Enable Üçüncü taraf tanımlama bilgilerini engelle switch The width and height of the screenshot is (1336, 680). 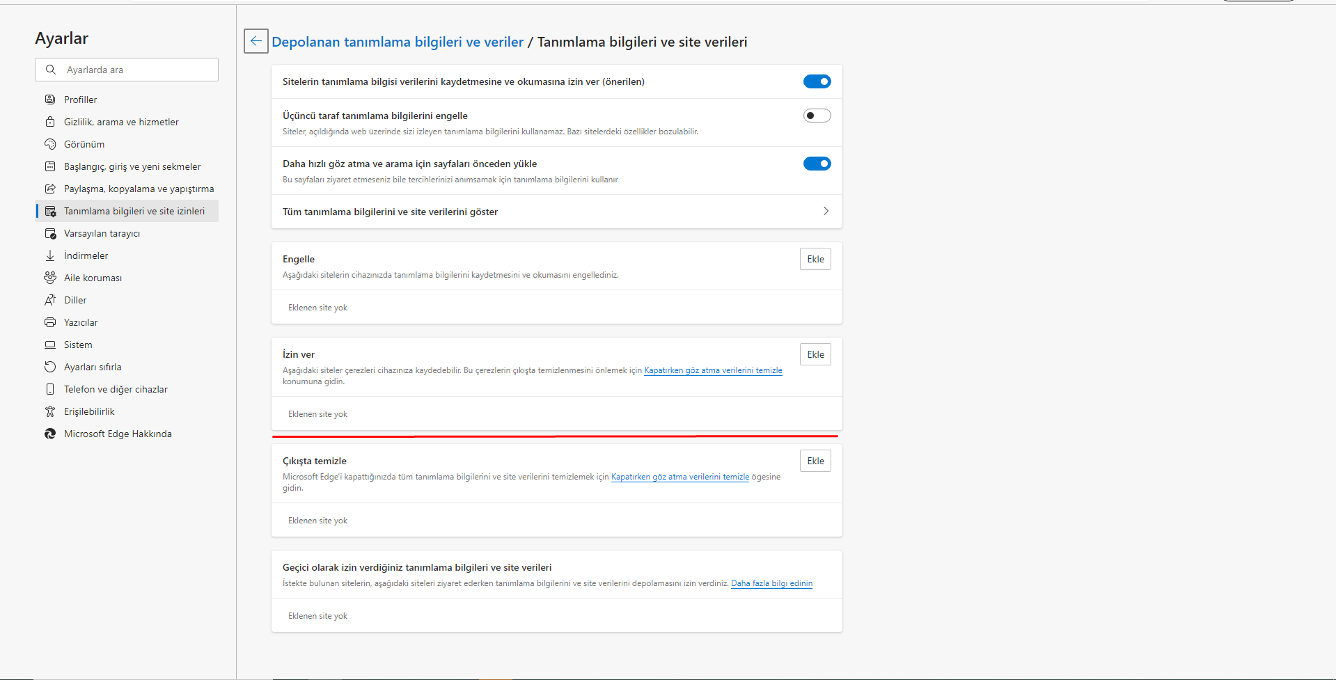point(817,116)
